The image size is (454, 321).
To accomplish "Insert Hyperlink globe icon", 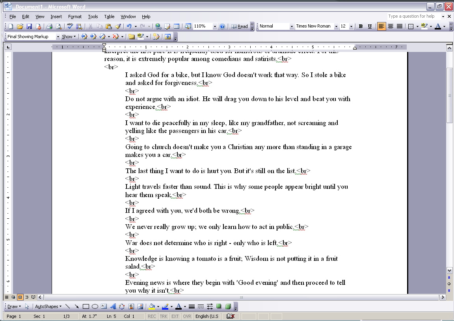I will pyautogui.click(x=158, y=26).
